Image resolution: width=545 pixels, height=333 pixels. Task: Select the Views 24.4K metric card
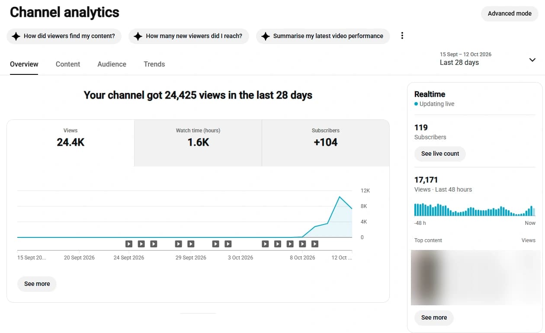pyautogui.click(x=71, y=143)
